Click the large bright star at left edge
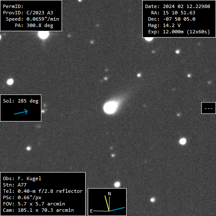Viewport: 216px width, 216px height. [x=10, y=82]
